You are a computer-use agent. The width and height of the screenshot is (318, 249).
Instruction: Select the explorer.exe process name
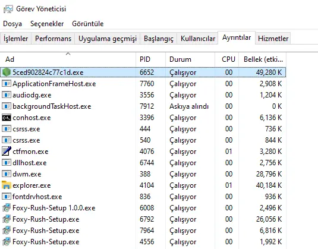pos(32,185)
